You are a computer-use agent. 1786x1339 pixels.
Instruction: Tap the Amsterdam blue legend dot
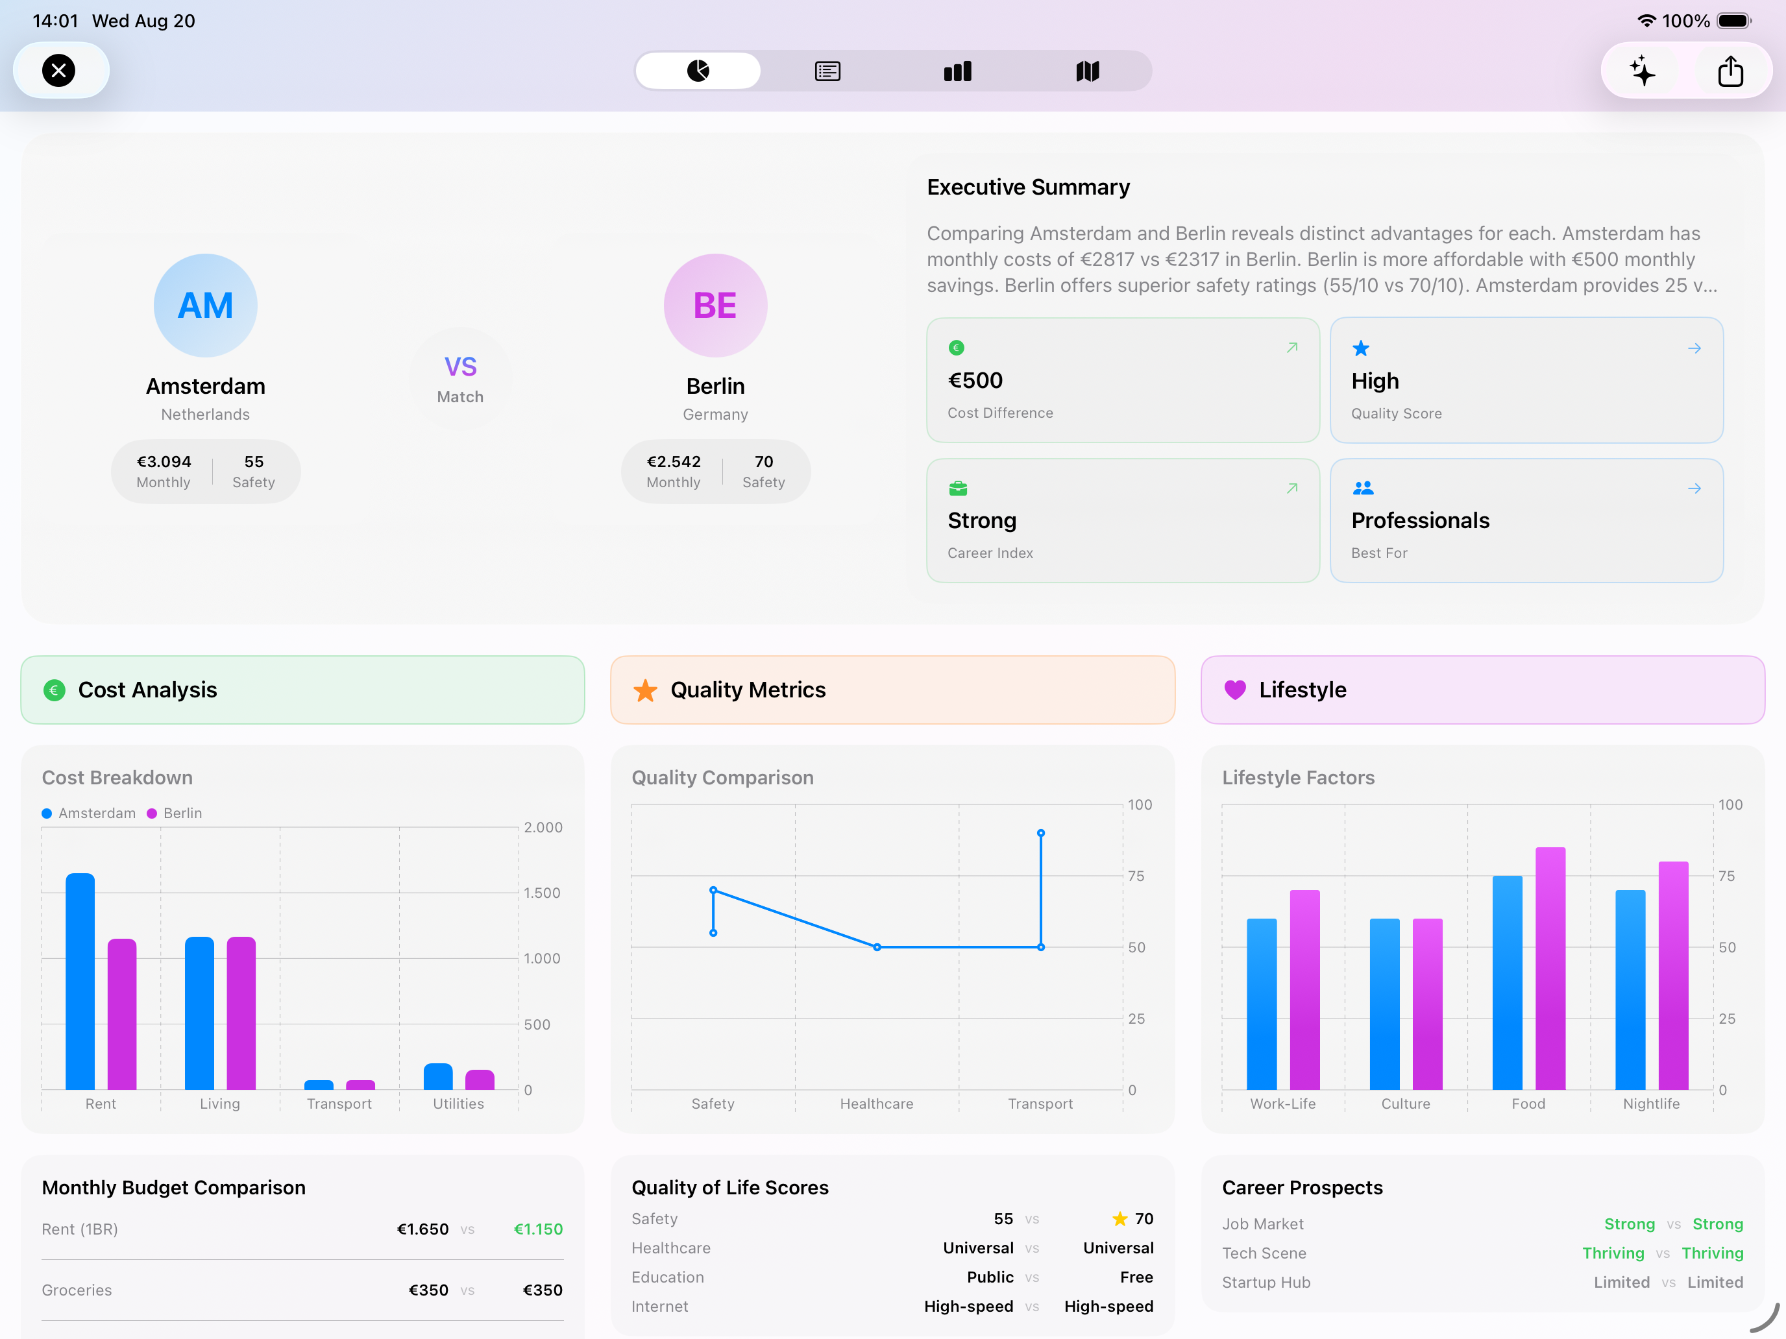coord(47,813)
